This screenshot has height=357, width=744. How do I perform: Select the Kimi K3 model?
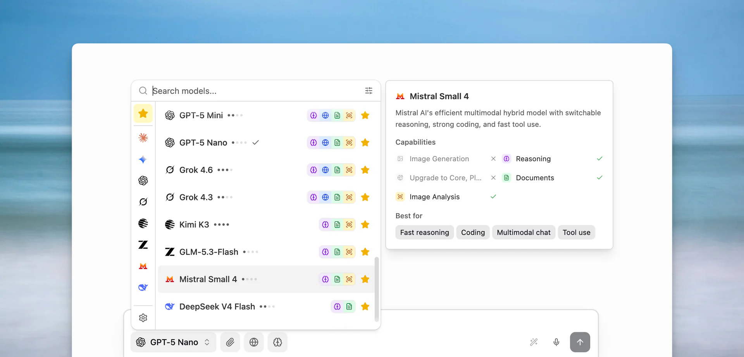267,224
